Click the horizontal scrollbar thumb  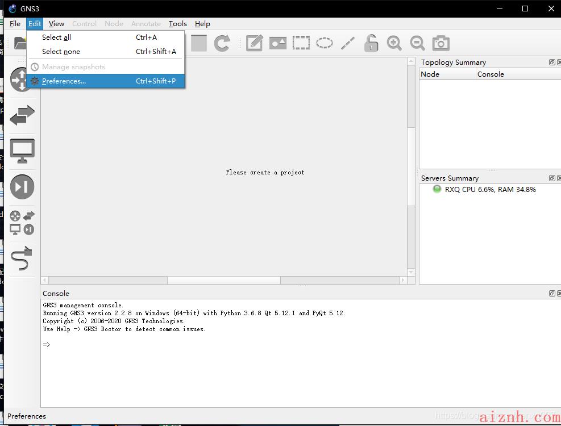point(224,280)
